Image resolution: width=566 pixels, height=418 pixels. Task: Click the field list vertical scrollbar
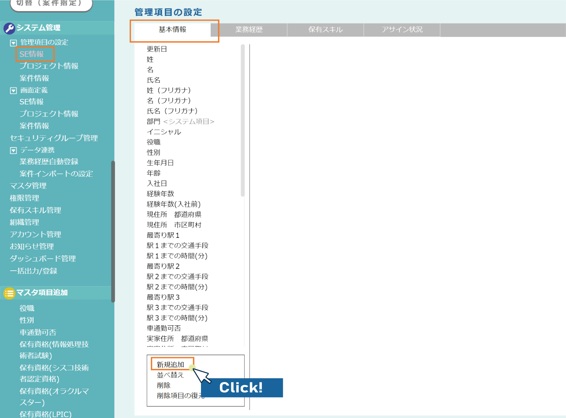click(242, 120)
